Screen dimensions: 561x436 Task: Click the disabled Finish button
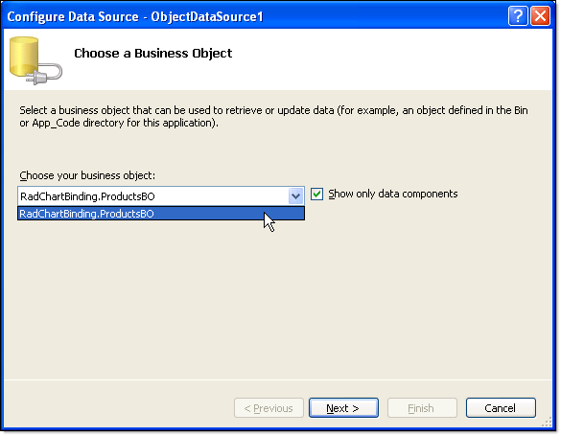click(x=422, y=408)
